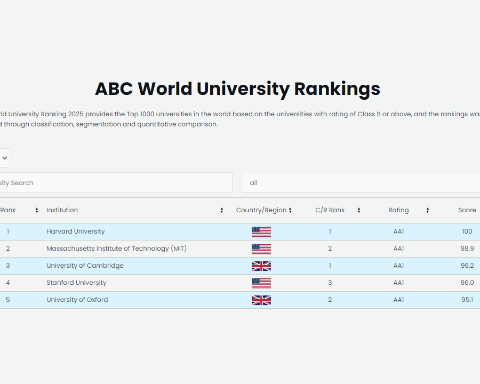Open the 'all' region filter dropdown
The image size is (480, 384).
[x=361, y=183]
